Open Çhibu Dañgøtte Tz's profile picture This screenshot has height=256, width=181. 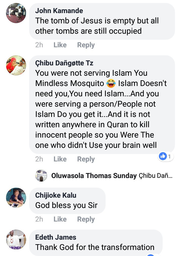coord(16,65)
